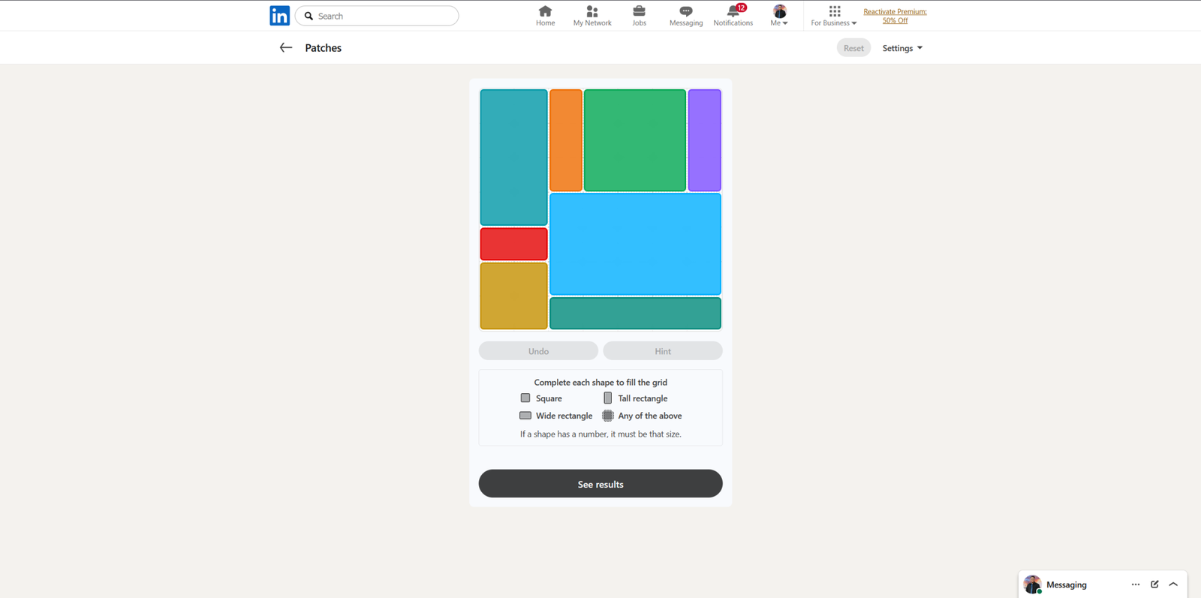
Task: Click the Reactivate Premium link
Action: 895,16
